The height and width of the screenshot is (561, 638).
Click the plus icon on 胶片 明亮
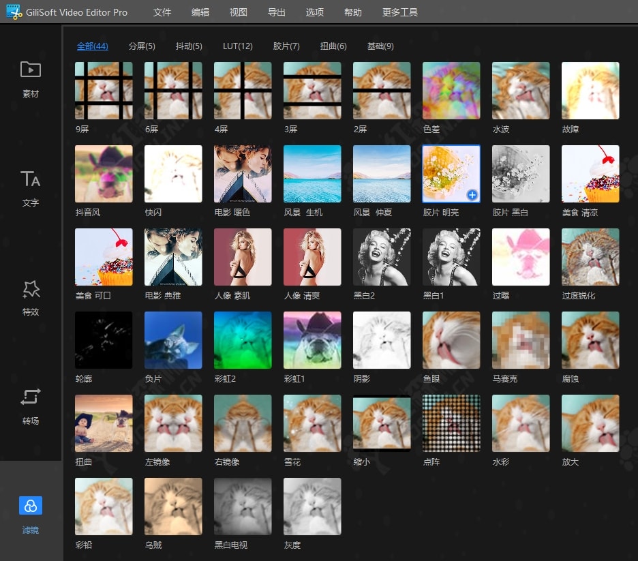point(472,195)
